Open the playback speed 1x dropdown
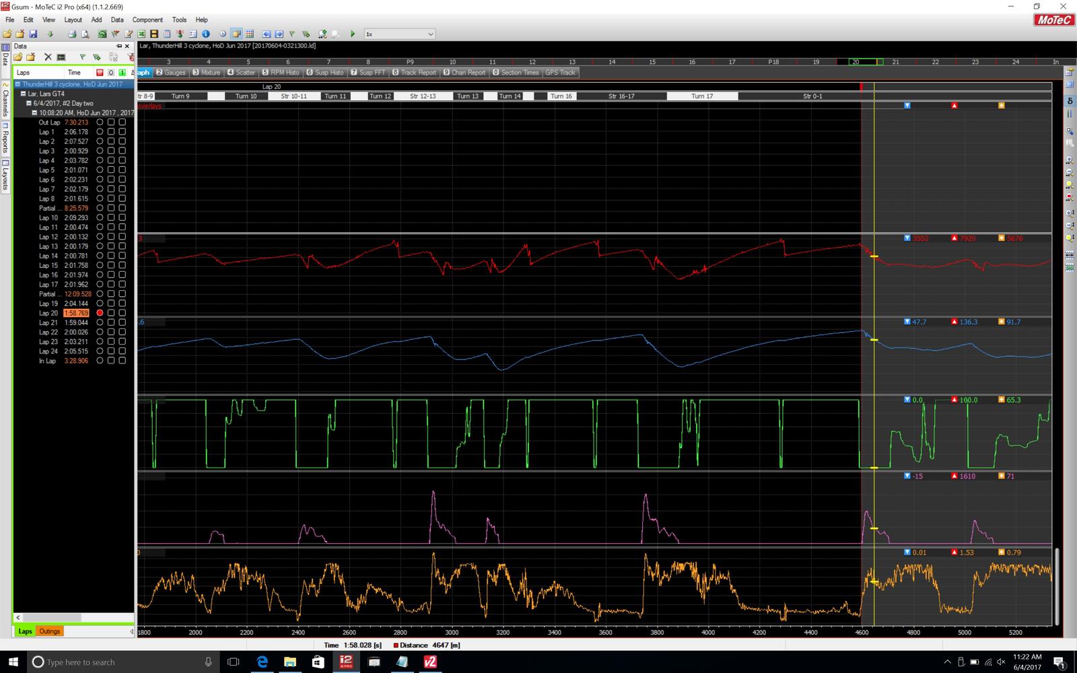Screen dimensions: 1077x673 click(x=400, y=34)
